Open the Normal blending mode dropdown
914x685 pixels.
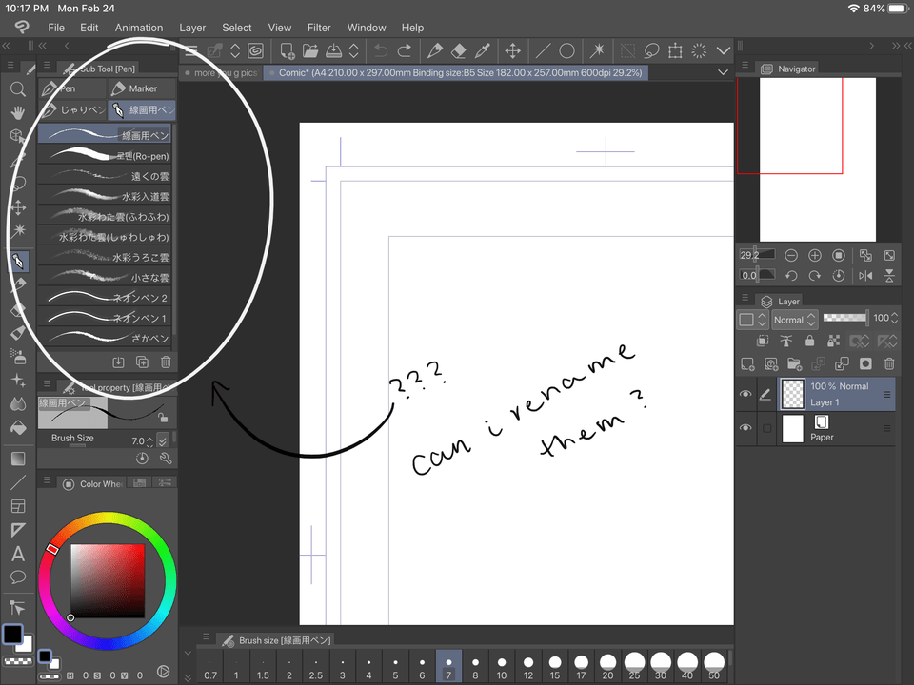(x=794, y=320)
